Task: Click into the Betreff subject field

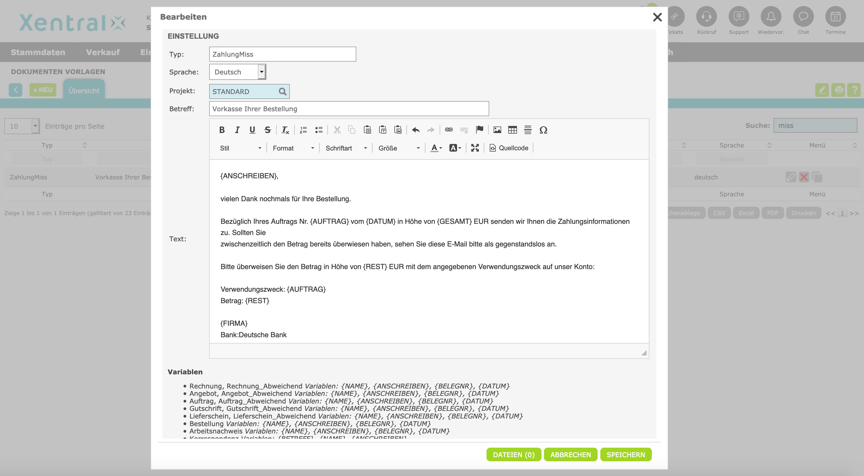Action: click(349, 109)
